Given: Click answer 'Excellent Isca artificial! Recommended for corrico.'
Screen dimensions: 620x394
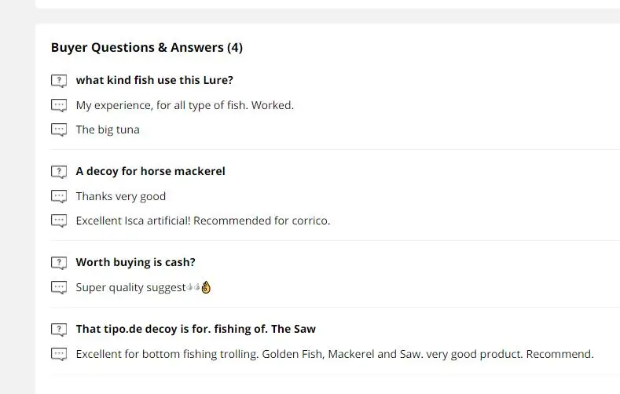Looking at the screenshot, I should [x=203, y=221].
